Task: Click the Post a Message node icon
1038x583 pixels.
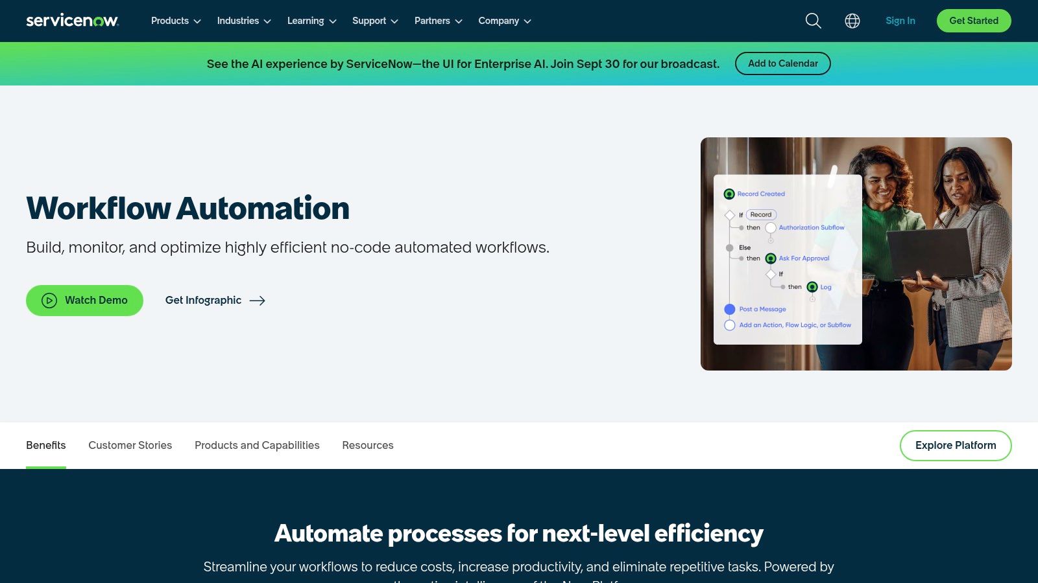Action: point(729,309)
